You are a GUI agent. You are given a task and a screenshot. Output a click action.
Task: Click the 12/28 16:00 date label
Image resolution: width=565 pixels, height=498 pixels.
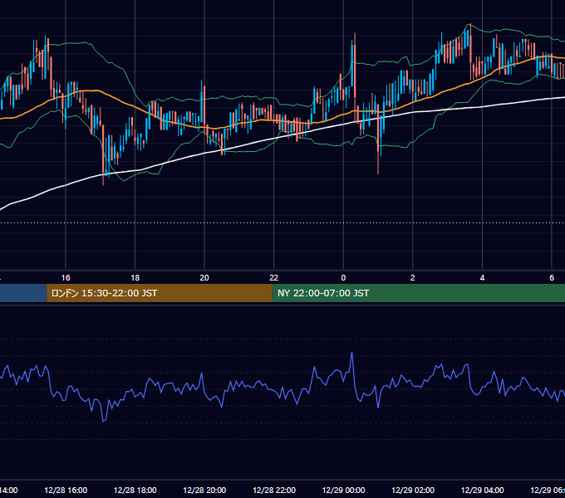point(66,490)
